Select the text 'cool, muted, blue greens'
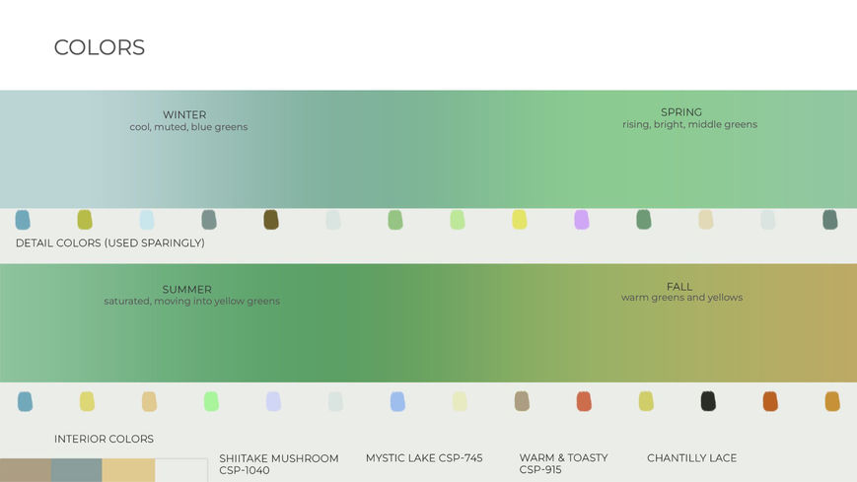Screen dimensions: 857x482 click(x=188, y=127)
